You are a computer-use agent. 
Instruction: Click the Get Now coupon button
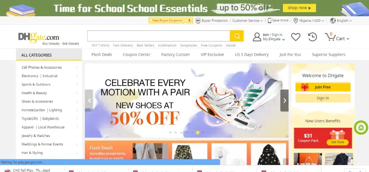point(337,142)
